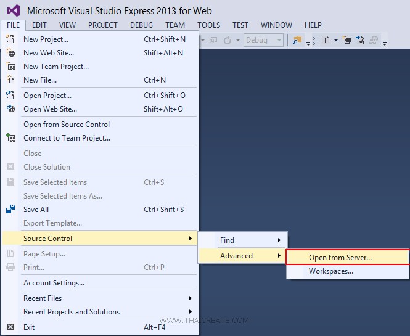
Task: Close the FILE menu via its header
Action: click(13, 25)
